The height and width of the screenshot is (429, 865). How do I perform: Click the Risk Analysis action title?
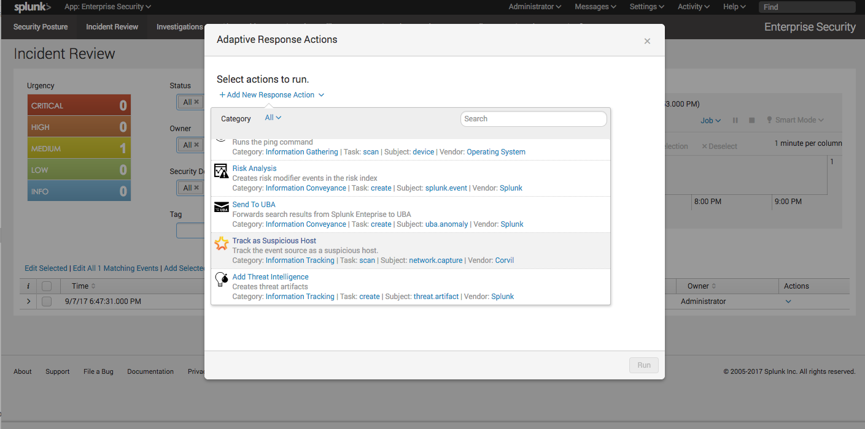254,169
